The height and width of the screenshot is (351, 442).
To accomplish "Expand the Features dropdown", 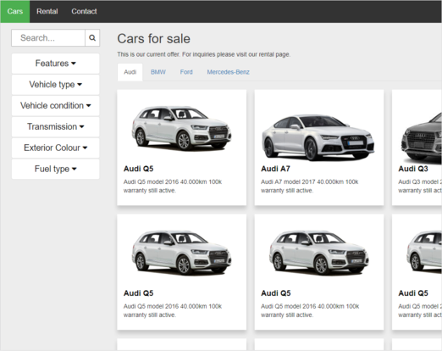I will 56,64.
